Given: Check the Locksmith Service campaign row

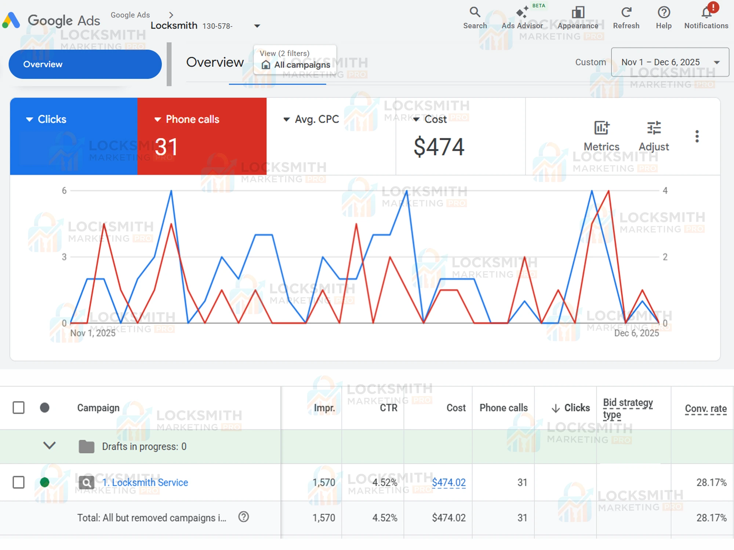Looking at the screenshot, I should 18,483.
